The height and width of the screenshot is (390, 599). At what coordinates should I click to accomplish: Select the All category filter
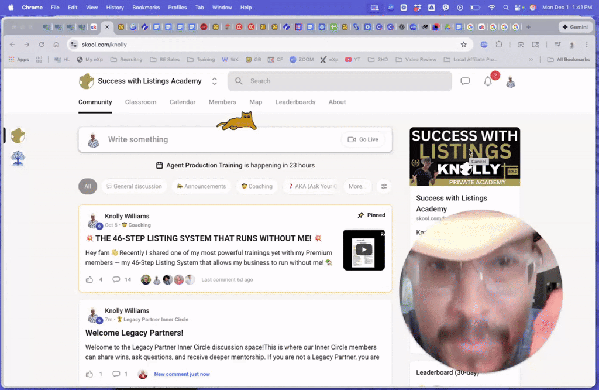click(88, 186)
